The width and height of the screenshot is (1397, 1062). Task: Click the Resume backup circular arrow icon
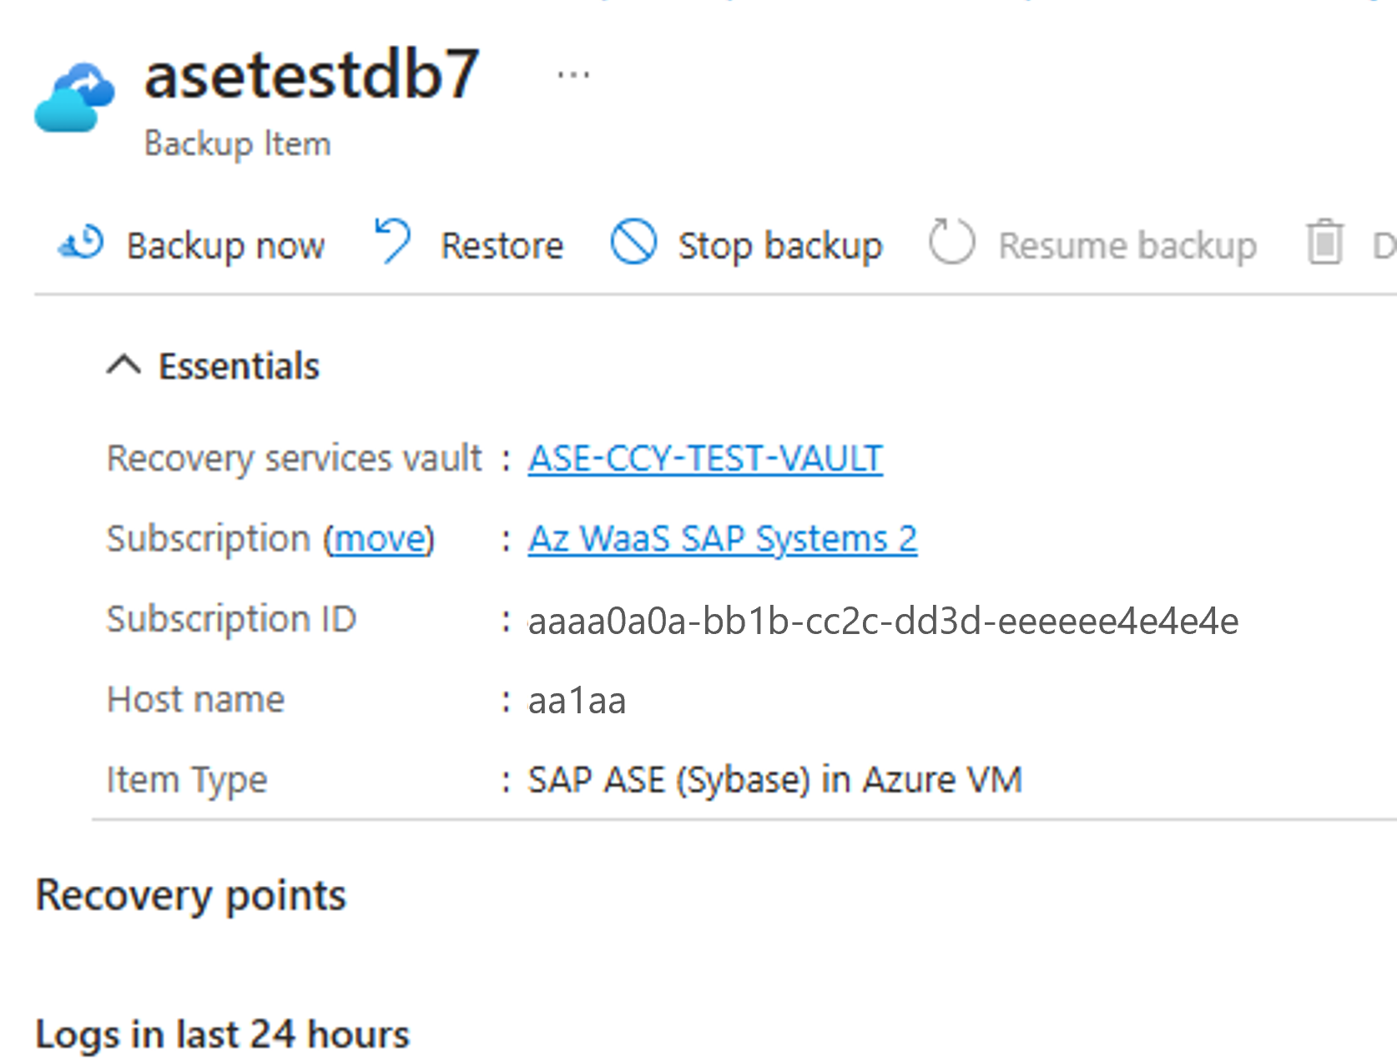[x=951, y=242]
